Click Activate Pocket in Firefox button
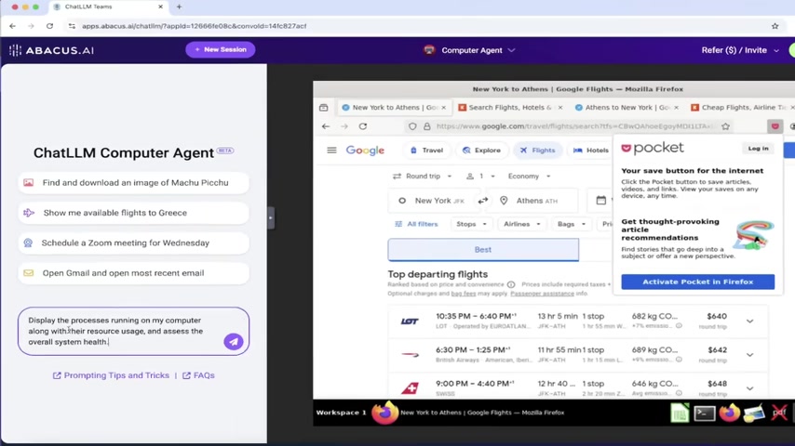The width and height of the screenshot is (795, 446). (x=697, y=282)
